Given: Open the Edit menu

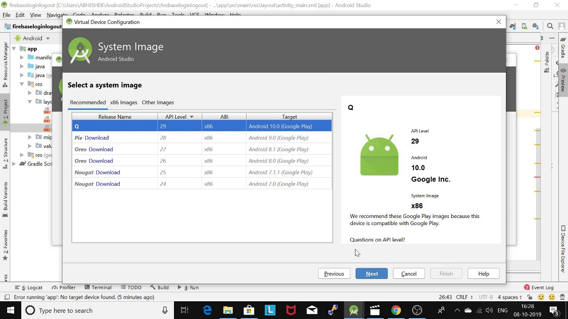Looking at the screenshot, I should [x=20, y=15].
